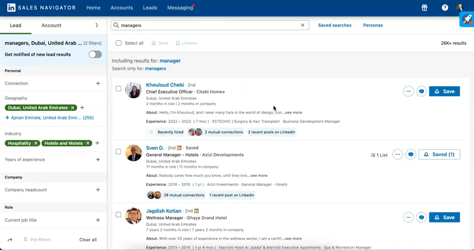Viewport: 474px width, 250px height.
Task: Open Jagdish Kotian's profile name link
Action: 164,211
